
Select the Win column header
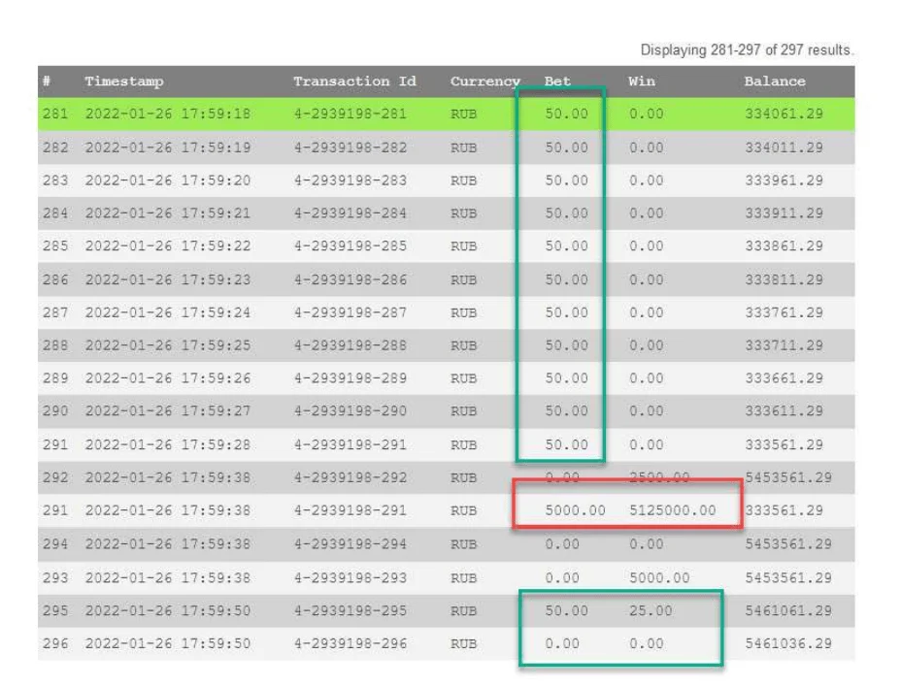641,81
